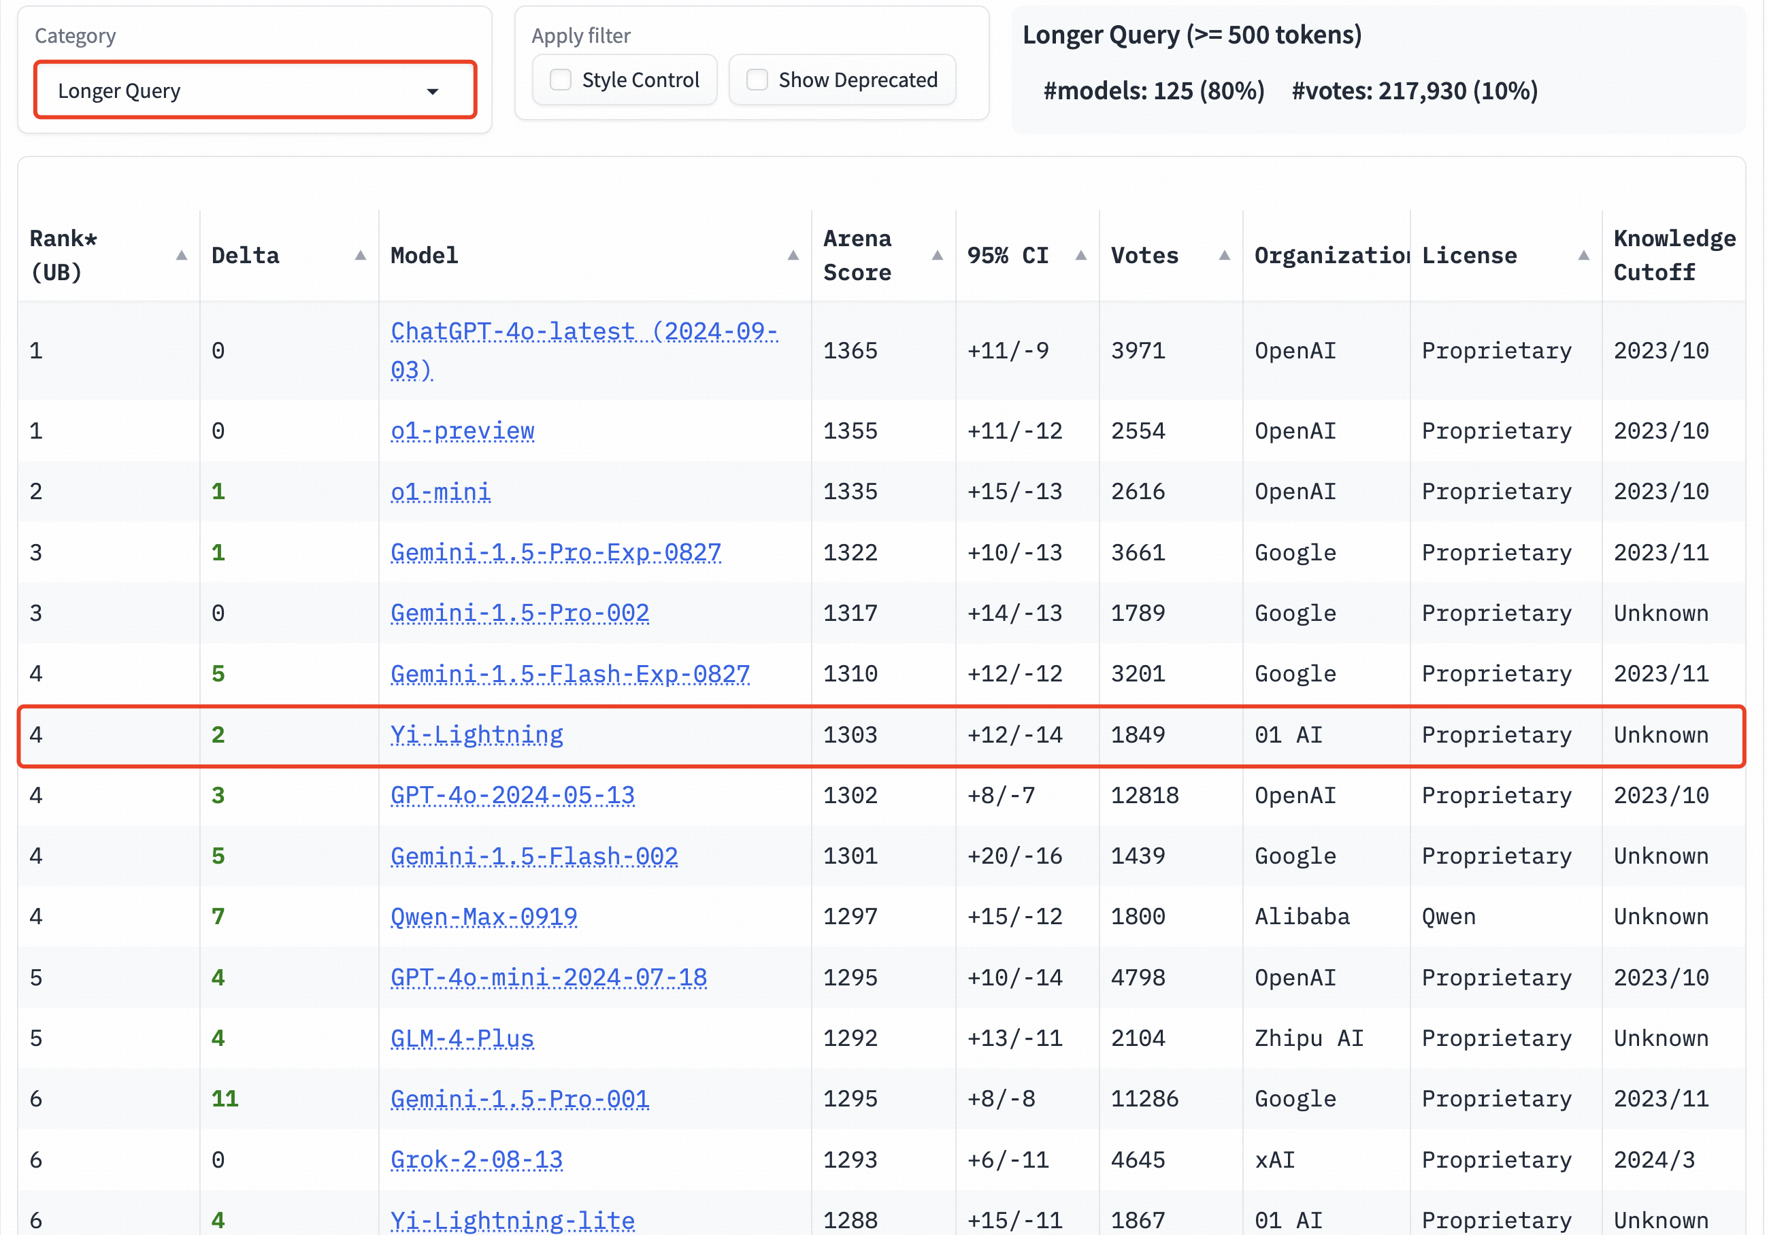The image size is (1769, 1235).
Task: Click the Knowledge Cutoff column header
Action: 1674,256
